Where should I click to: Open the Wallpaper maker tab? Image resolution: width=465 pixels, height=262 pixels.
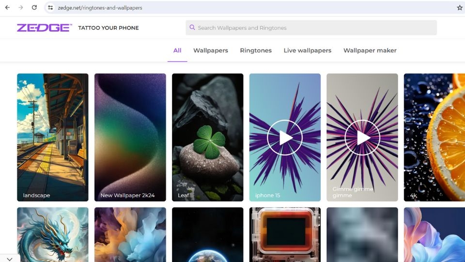[x=370, y=50]
